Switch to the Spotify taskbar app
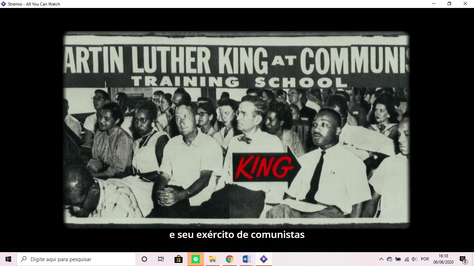 196,259
